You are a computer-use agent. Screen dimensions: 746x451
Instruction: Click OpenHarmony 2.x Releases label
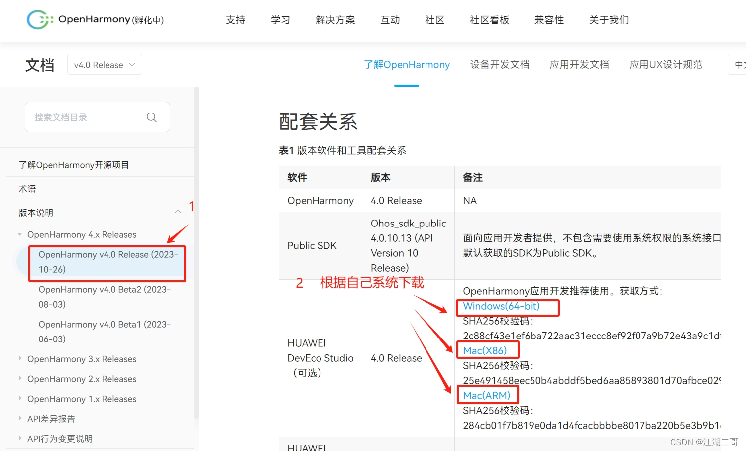tap(82, 379)
